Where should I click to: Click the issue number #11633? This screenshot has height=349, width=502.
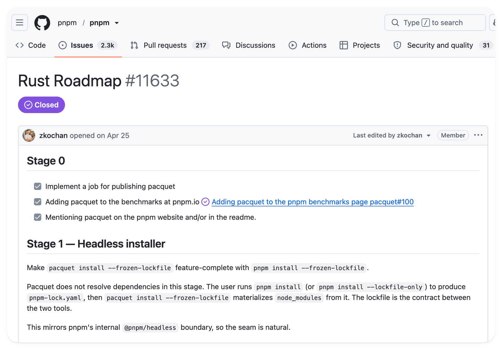(152, 81)
